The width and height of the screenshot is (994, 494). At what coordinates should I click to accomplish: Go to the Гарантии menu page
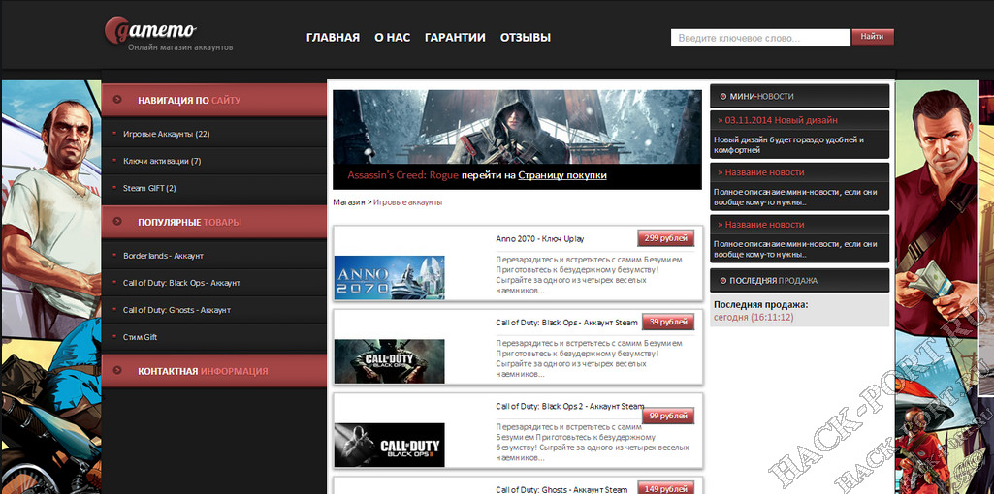click(455, 38)
